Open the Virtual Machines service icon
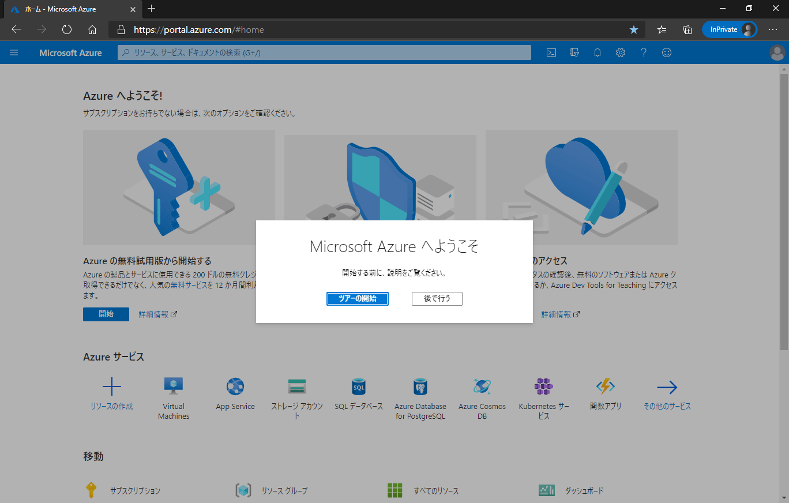Image resolution: width=789 pixels, height=503 pixels. [174, 386]
